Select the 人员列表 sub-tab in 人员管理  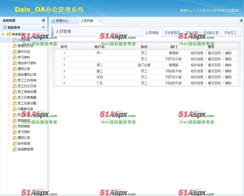[152, 33]
